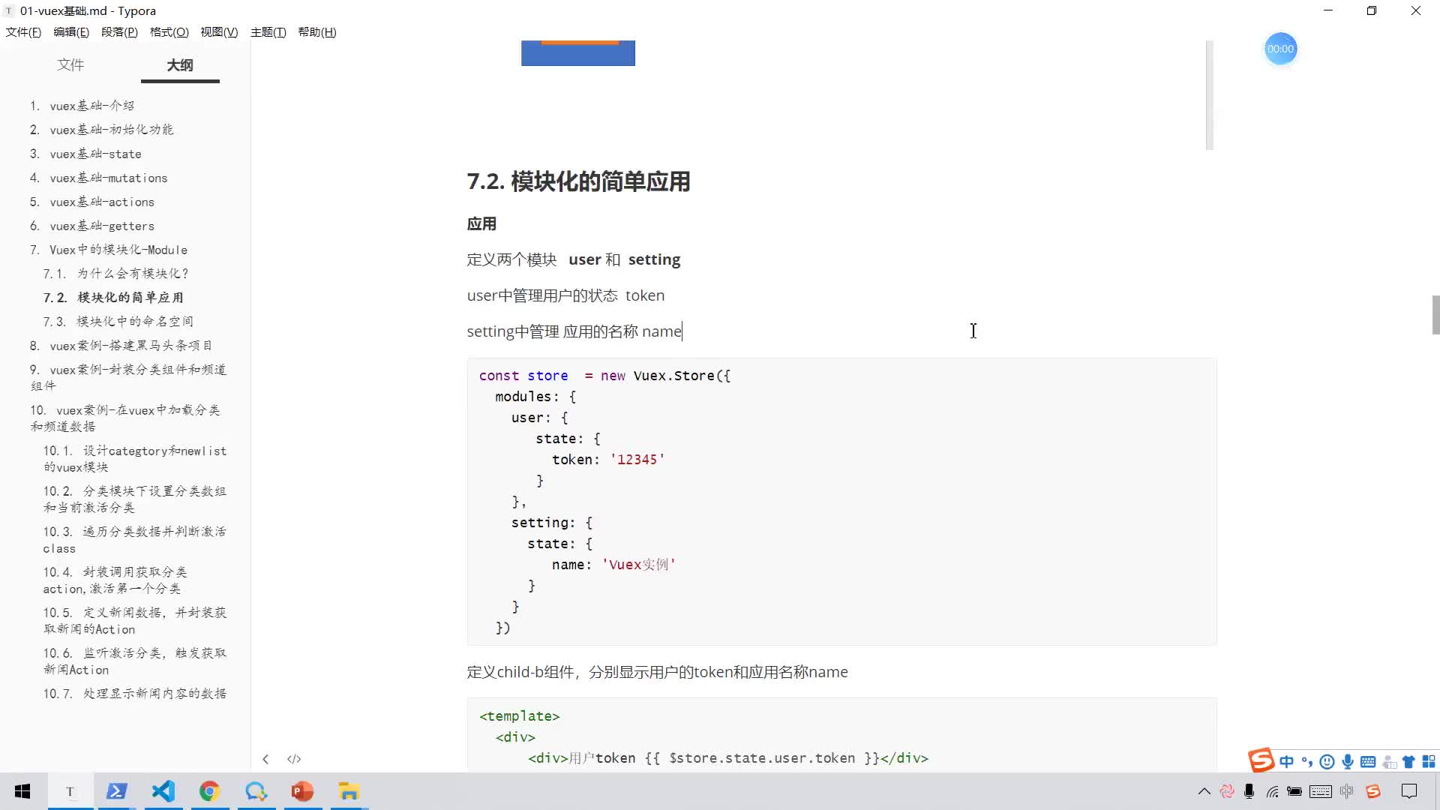Click the blue image at document top

pos(577,53)
